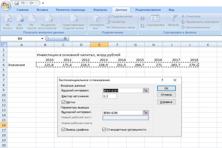Open Дополнительно advanced filter

[x=196, y=27]
